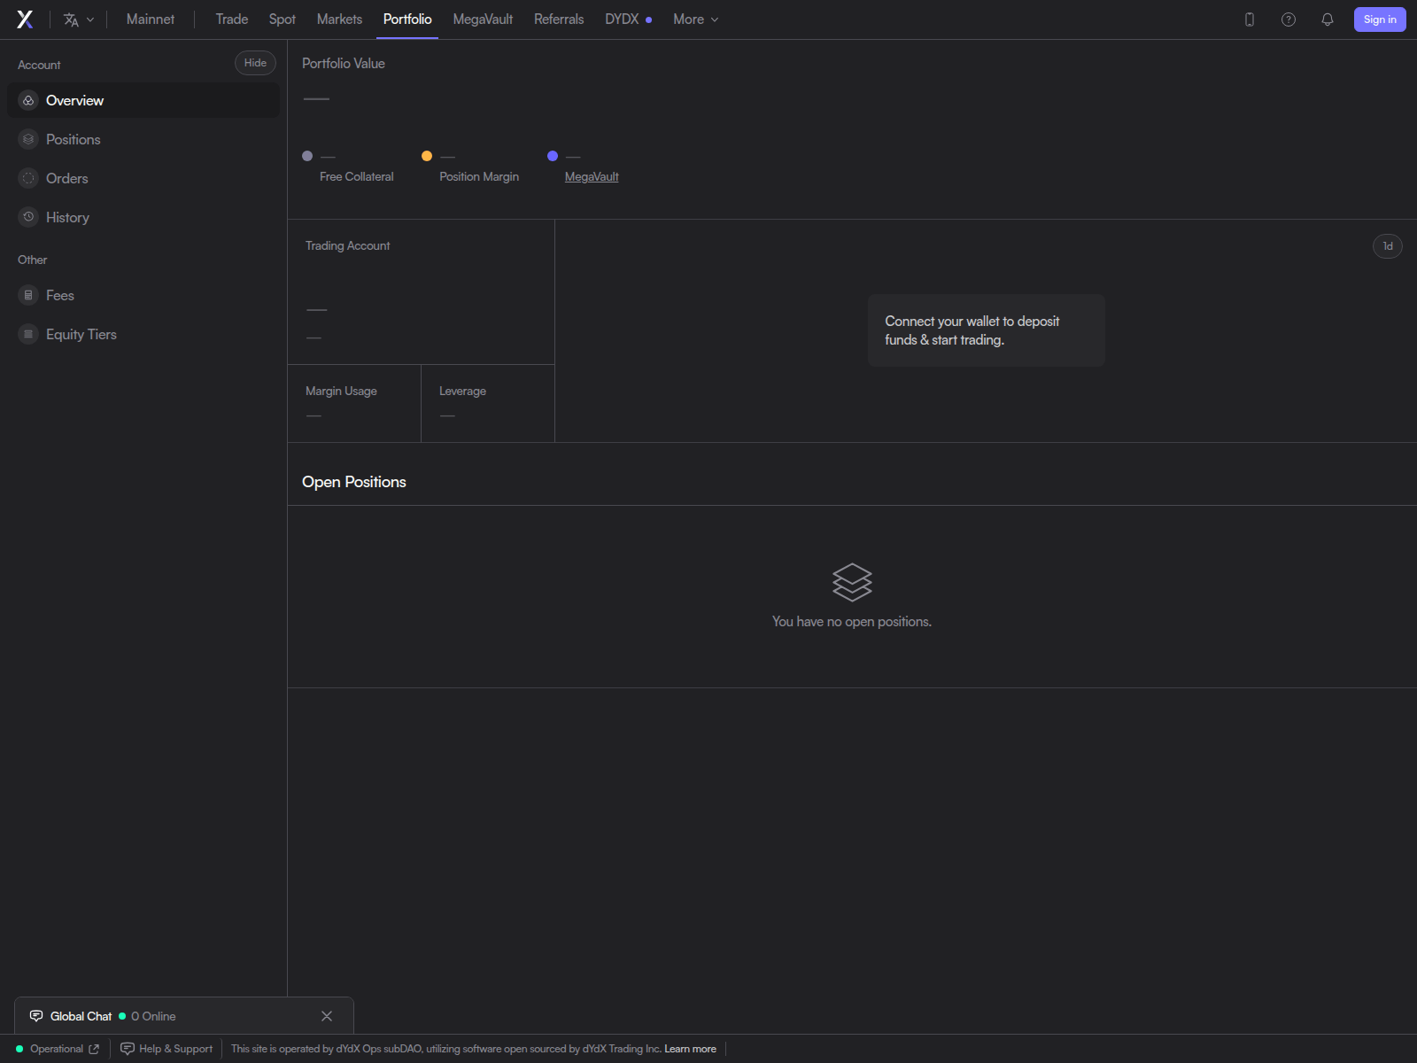This screenshot has height=1063, width=1417.
Task: Open the mobile app icon
Action: [x=1250, y=19]
